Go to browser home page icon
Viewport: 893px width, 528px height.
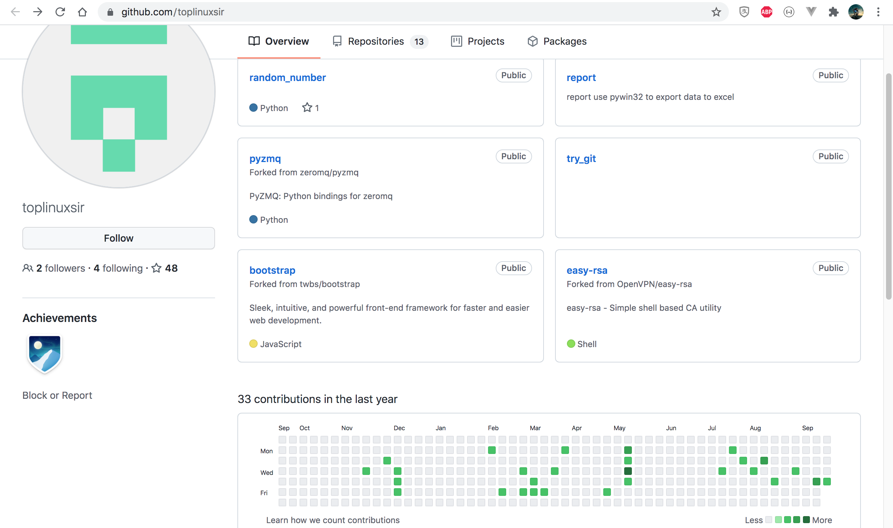click(82, 12)
